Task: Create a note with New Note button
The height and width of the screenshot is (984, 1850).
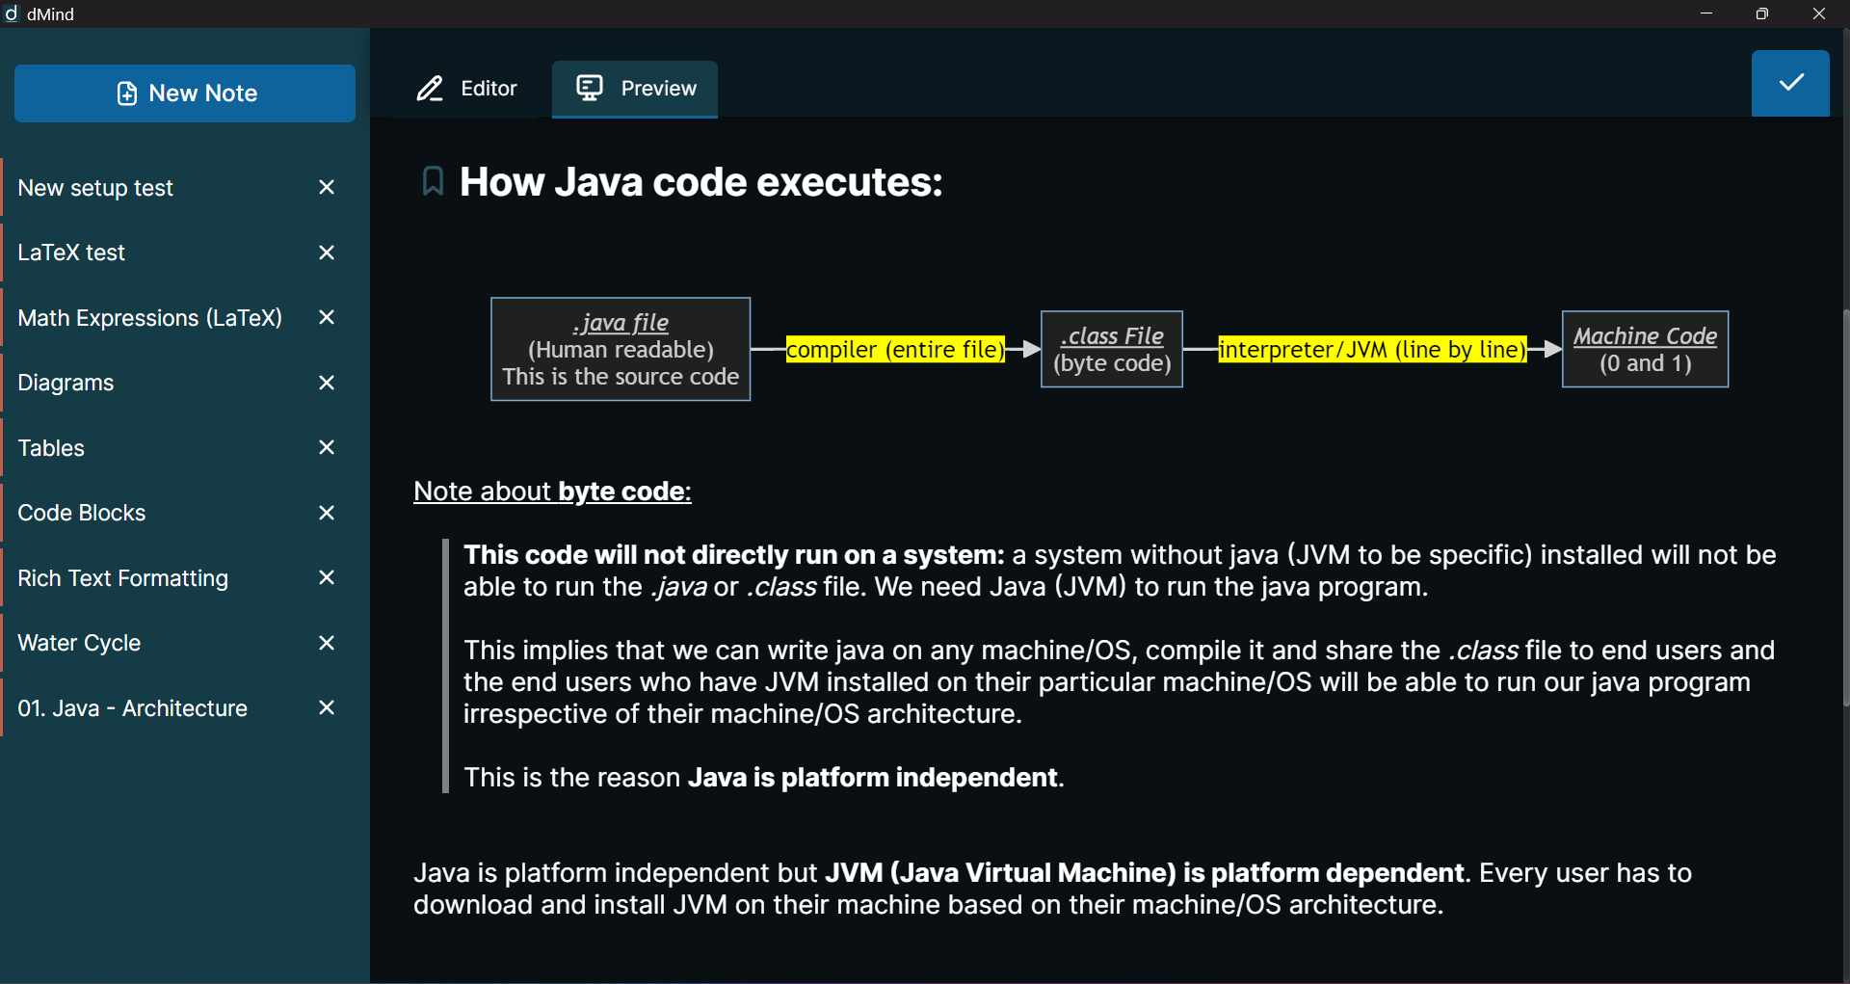Action: click(185, 93)
